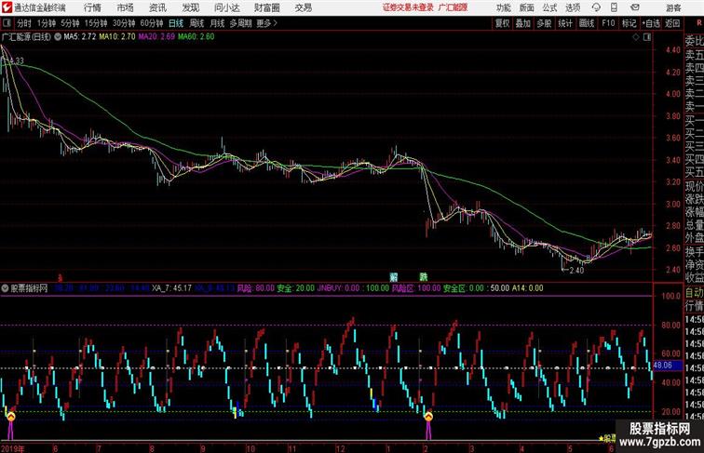Click the 通达信 app logo icon
This screenshot has height=453, width=704.
coord(7,7)
